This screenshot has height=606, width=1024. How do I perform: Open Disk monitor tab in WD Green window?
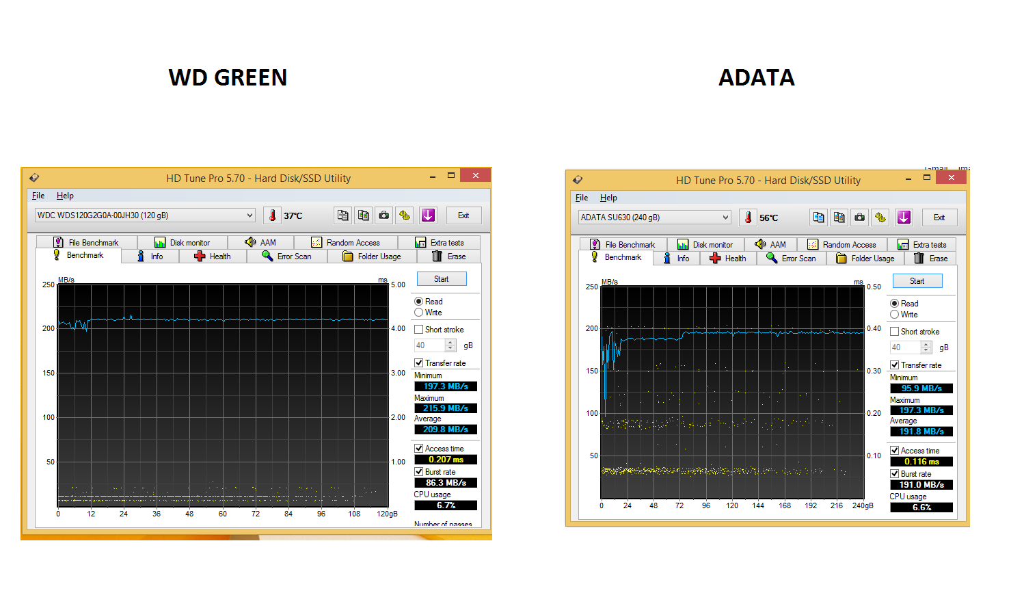pos(183,243)
